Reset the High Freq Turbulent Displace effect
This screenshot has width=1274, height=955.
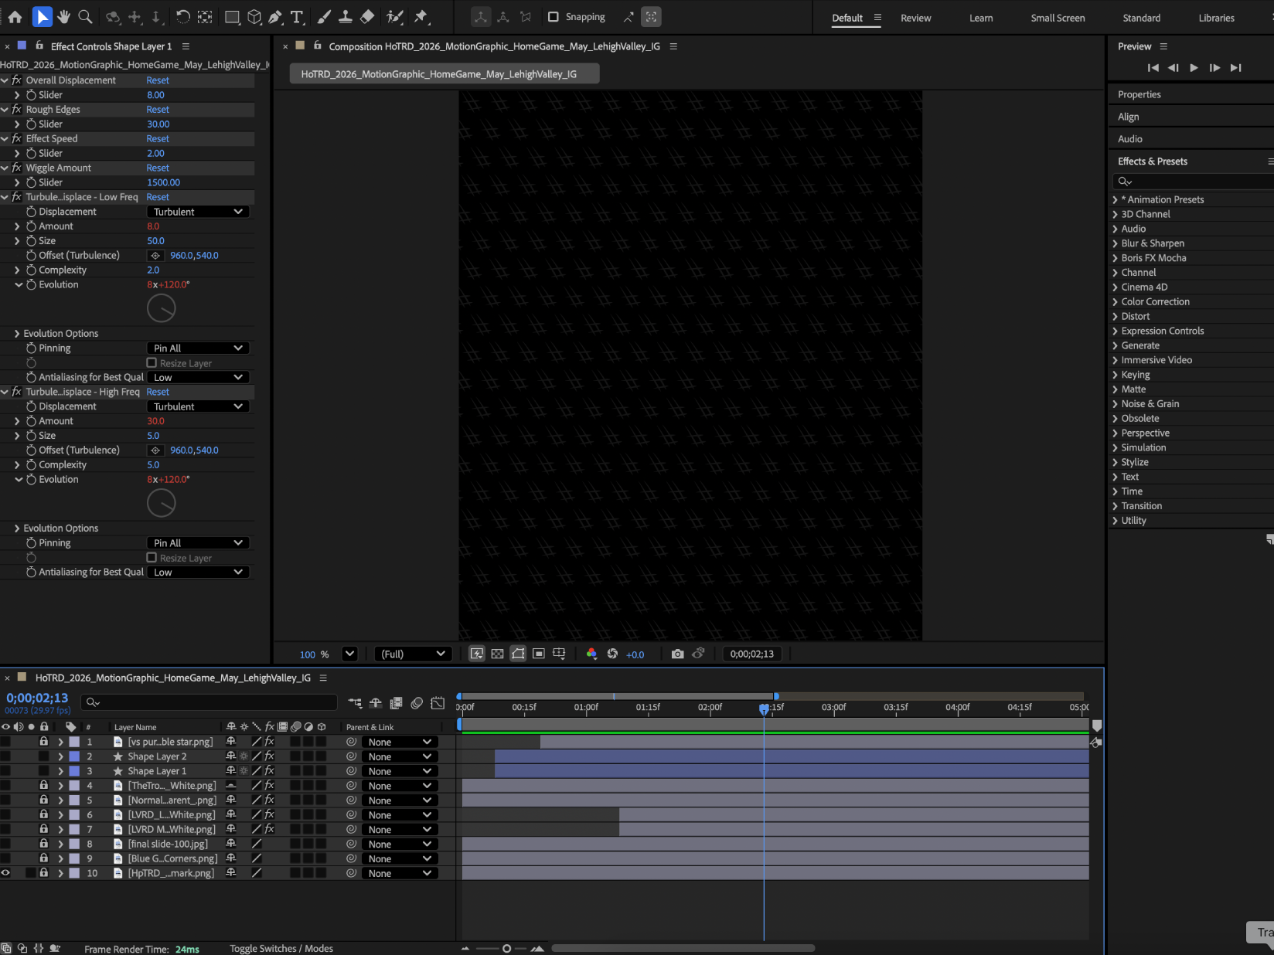158,392
